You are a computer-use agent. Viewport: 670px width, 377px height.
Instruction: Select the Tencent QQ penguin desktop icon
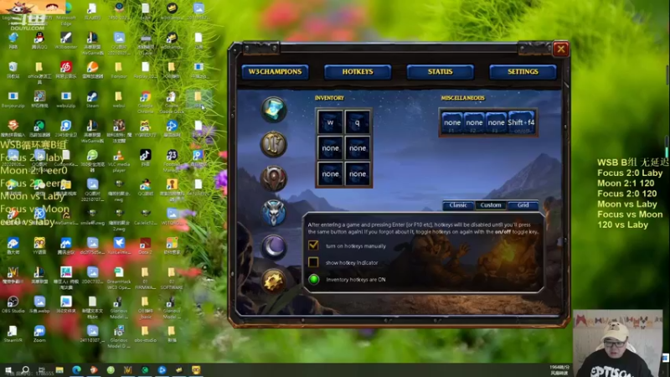pos(39,40)
